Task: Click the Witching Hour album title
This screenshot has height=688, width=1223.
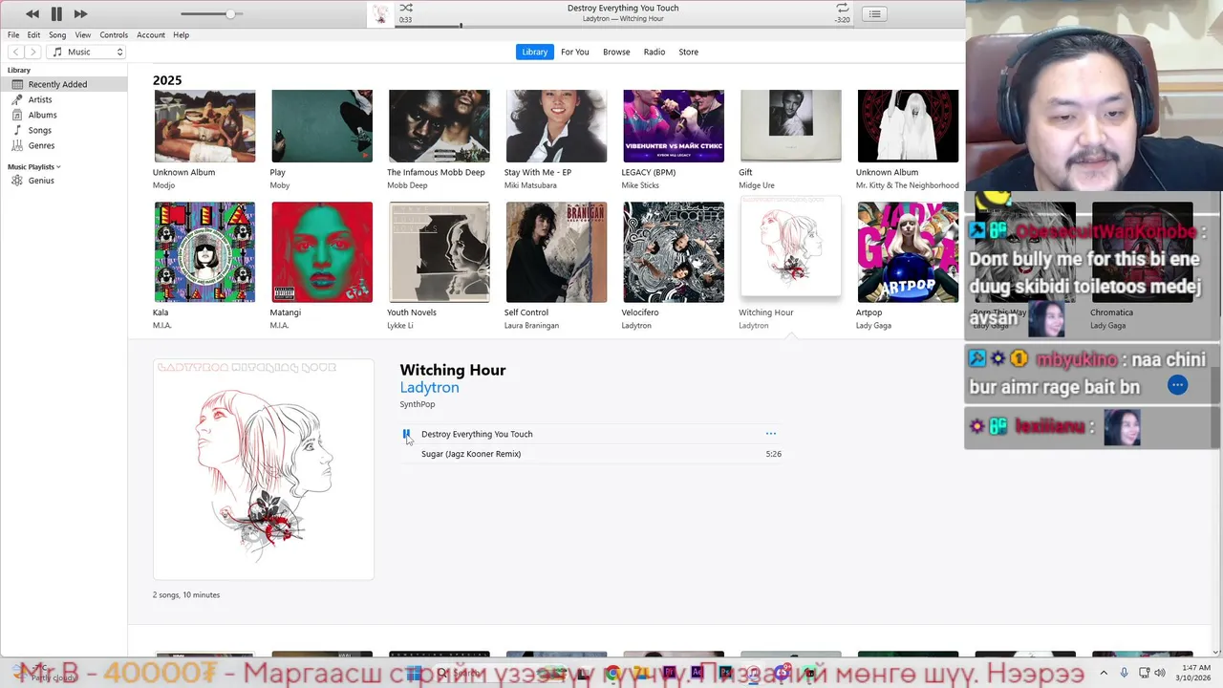Action: pyautogui.click(x=453, y=370)
